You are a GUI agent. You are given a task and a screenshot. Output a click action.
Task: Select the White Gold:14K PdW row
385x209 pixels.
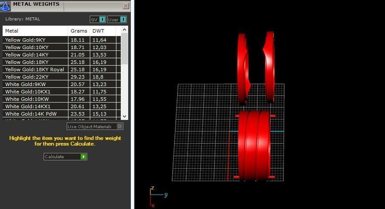61,113
